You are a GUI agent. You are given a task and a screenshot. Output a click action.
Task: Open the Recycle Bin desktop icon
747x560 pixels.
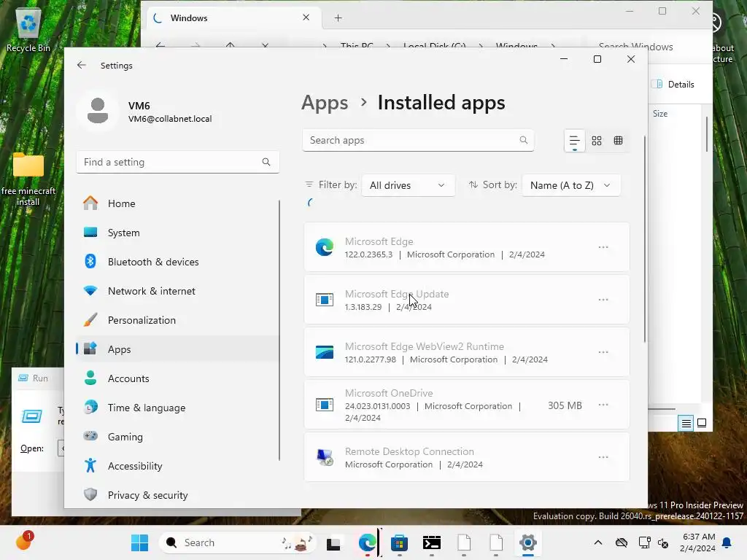28,29
